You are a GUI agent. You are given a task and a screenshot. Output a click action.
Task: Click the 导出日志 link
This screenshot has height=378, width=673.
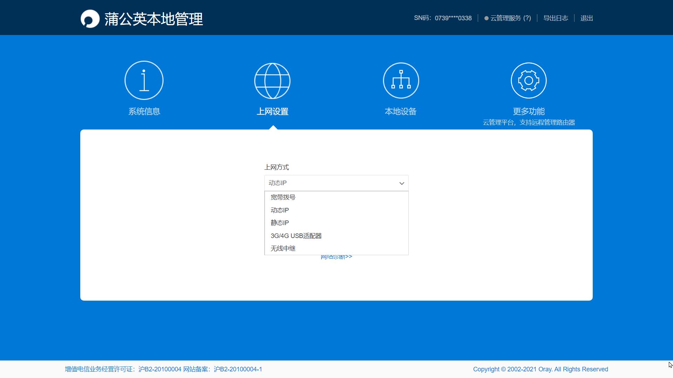556,18
